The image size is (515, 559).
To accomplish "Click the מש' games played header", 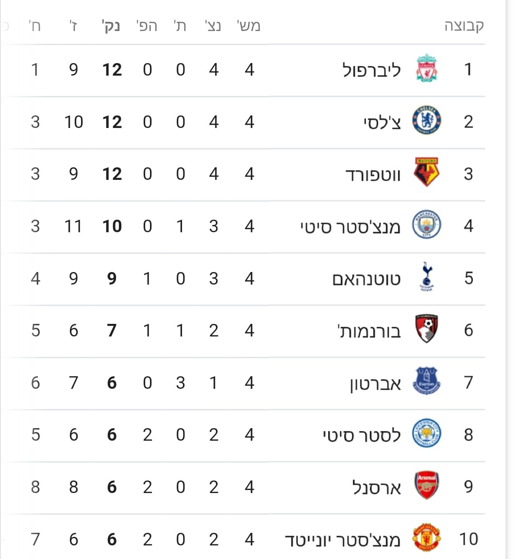I will point(249,26).
